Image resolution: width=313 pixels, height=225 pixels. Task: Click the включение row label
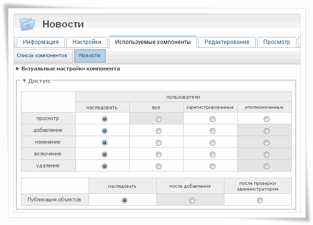click(48, 154)
